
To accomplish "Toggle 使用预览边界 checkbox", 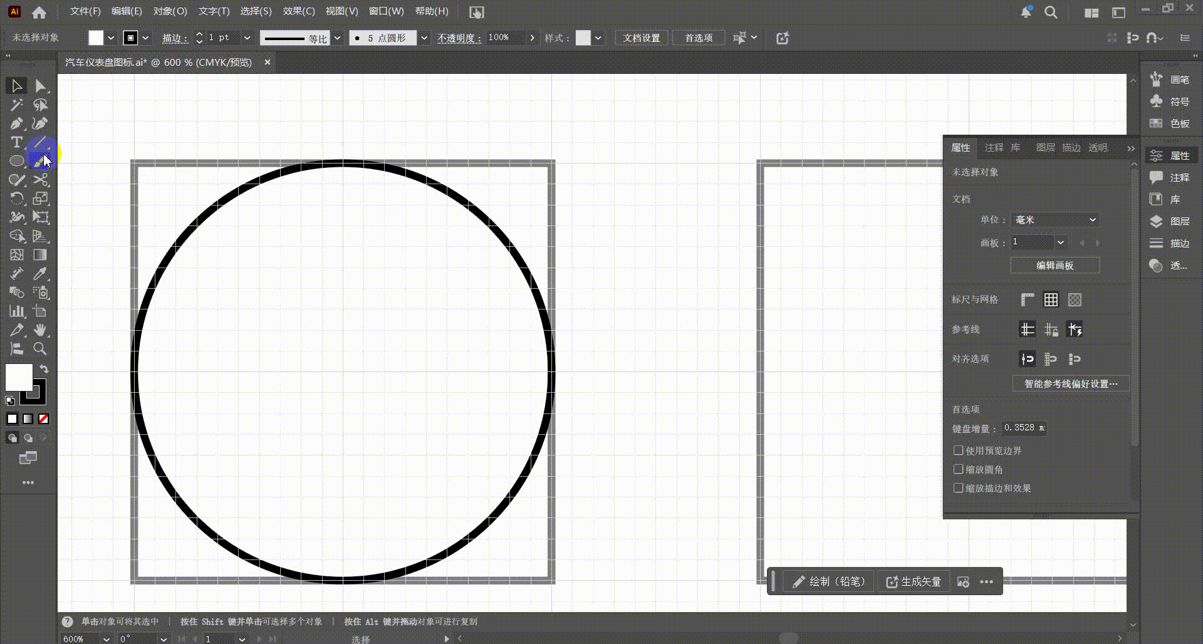I will pyautogui.click(x=958, y=450).
